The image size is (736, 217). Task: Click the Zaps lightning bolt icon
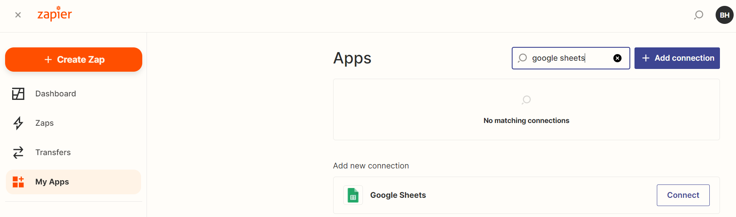[18, 123]
